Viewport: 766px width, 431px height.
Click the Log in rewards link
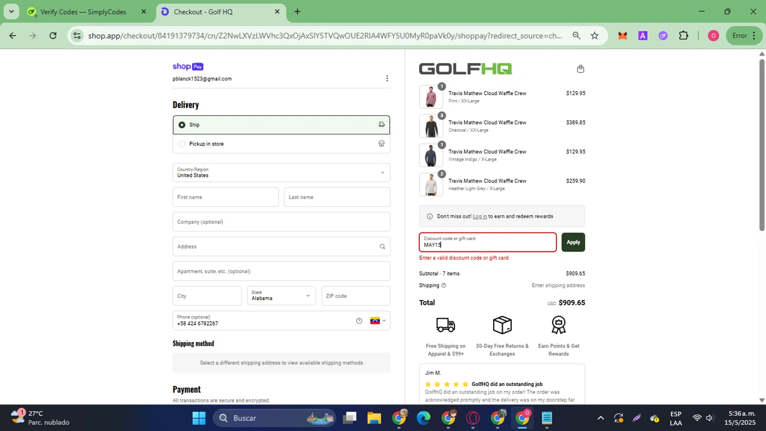click(480, 217)
